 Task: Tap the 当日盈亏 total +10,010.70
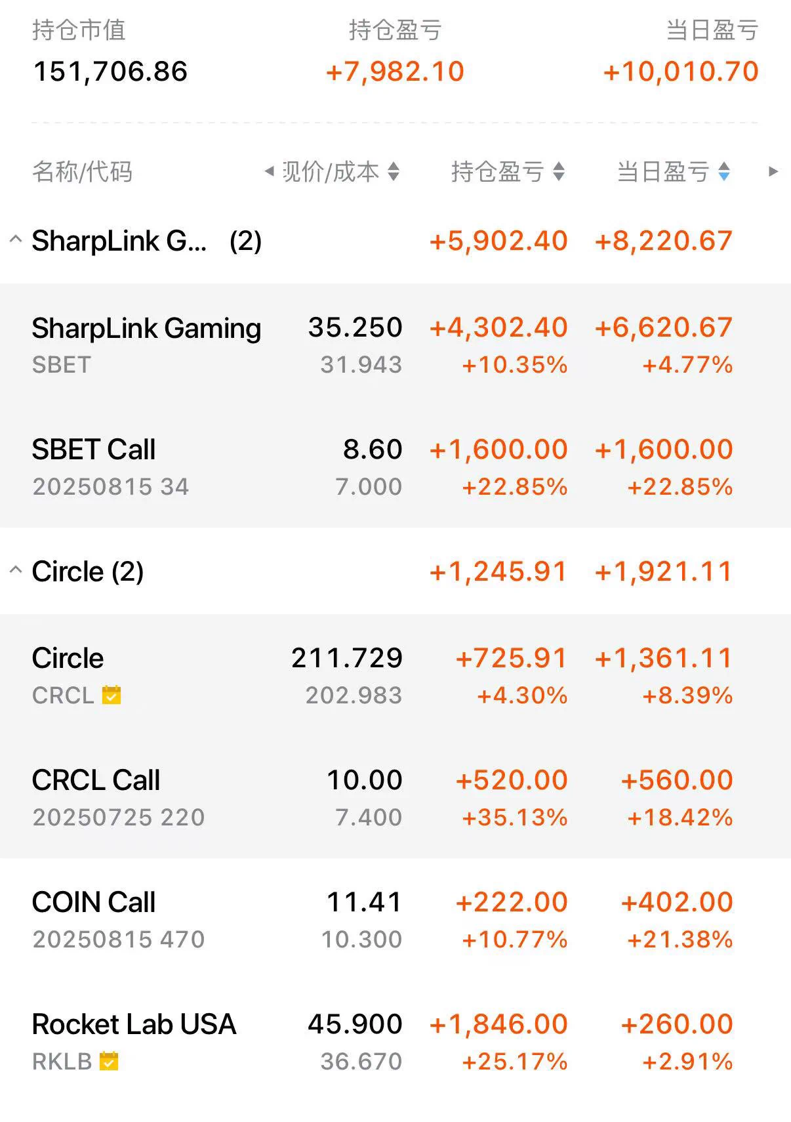pos(681,71)
